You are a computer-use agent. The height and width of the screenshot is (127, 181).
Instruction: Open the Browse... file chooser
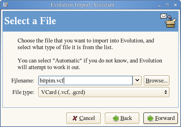pos(156,80)
